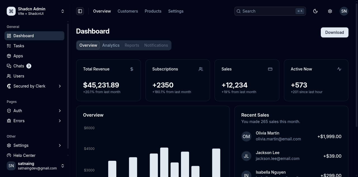Image resolution: width=358 pixels, height=177 pixels.
Task: Expand the sidebar Settings submenu
Action: pos(60,145)
